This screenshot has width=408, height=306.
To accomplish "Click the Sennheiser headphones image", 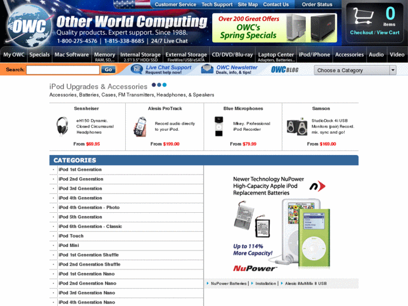I will pos(62,126).
